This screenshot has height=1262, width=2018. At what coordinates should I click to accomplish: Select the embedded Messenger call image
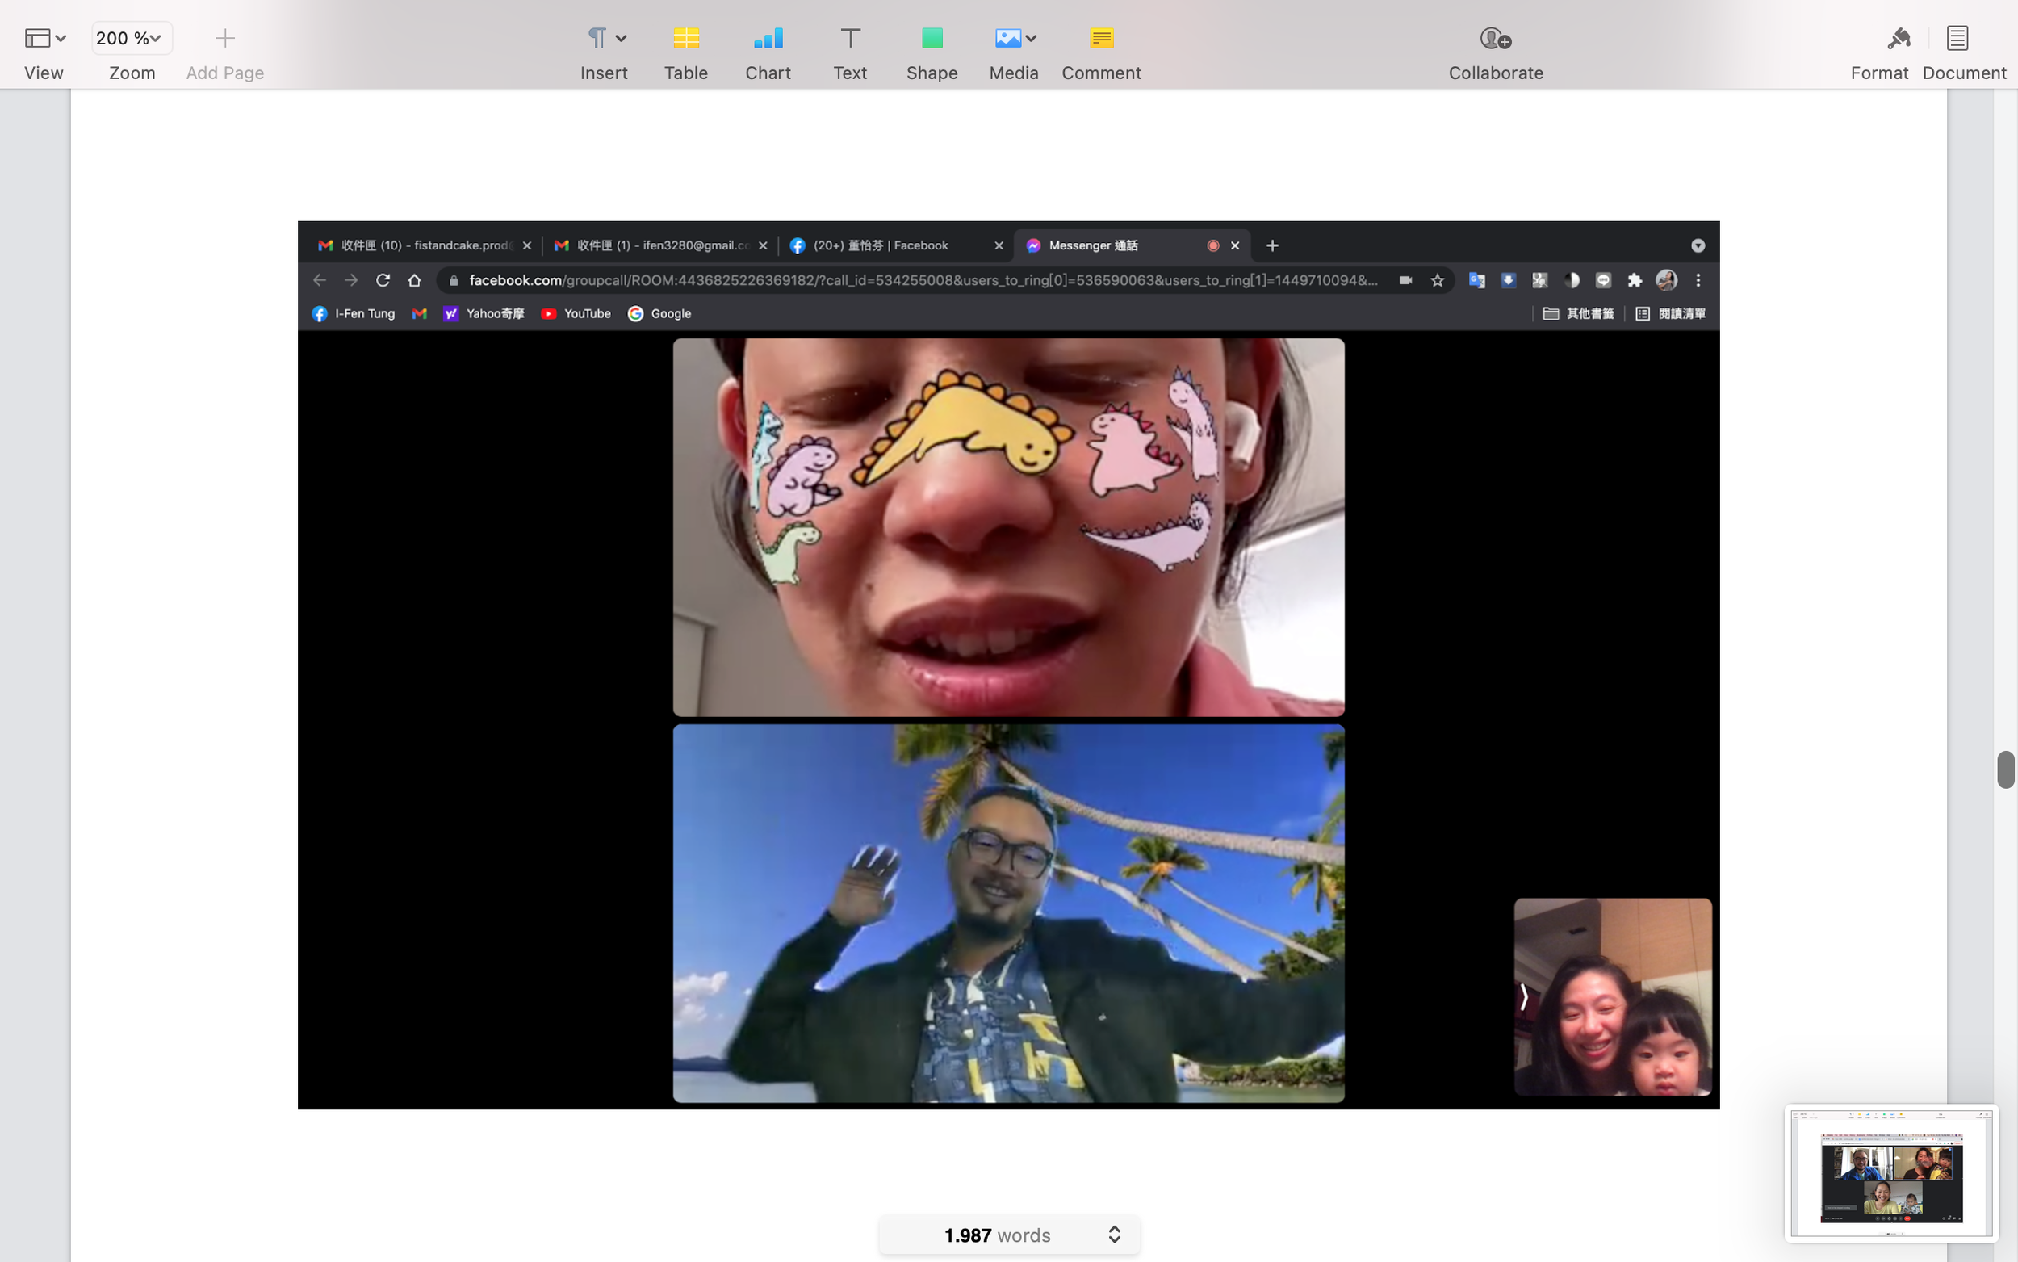click(1007, 665)
